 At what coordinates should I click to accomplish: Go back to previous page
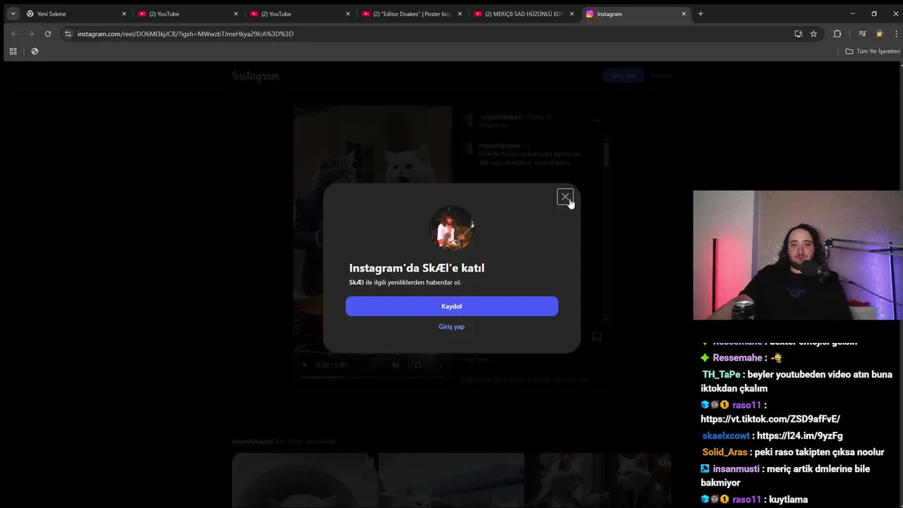13,34
